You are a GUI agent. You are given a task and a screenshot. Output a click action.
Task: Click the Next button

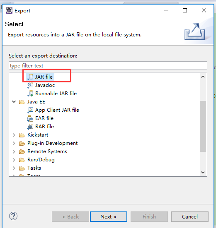[x=109, y=217]
